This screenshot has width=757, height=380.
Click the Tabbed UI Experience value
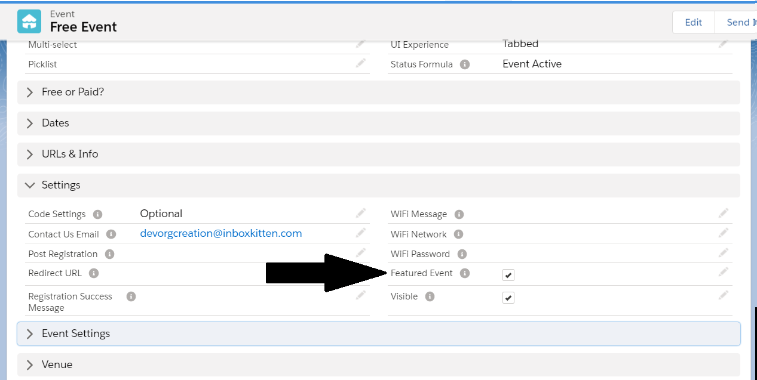point(520,44)
